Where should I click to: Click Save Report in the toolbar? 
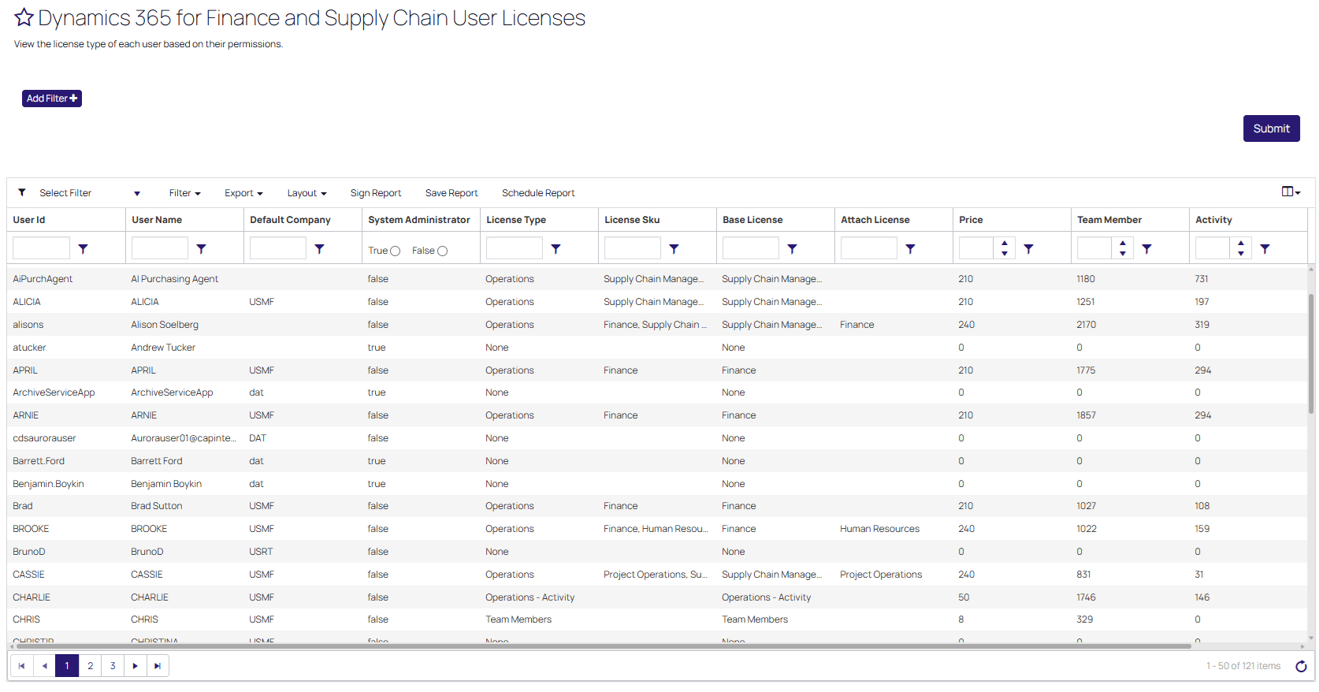pos(451,193)
